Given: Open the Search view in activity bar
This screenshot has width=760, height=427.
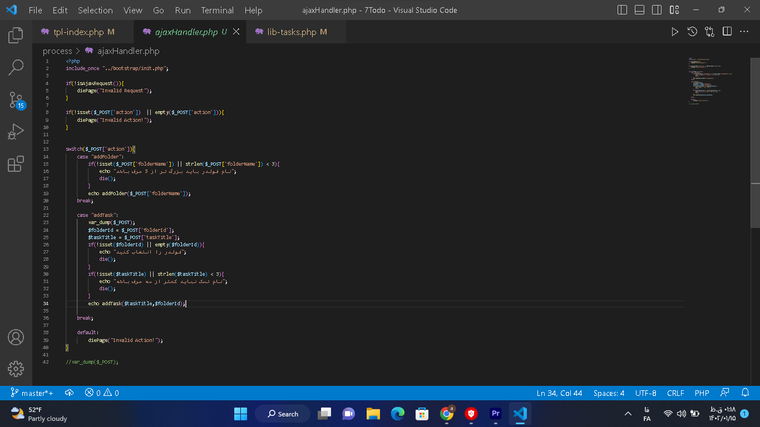Looking at the screenshot, I should pos(16,68).
